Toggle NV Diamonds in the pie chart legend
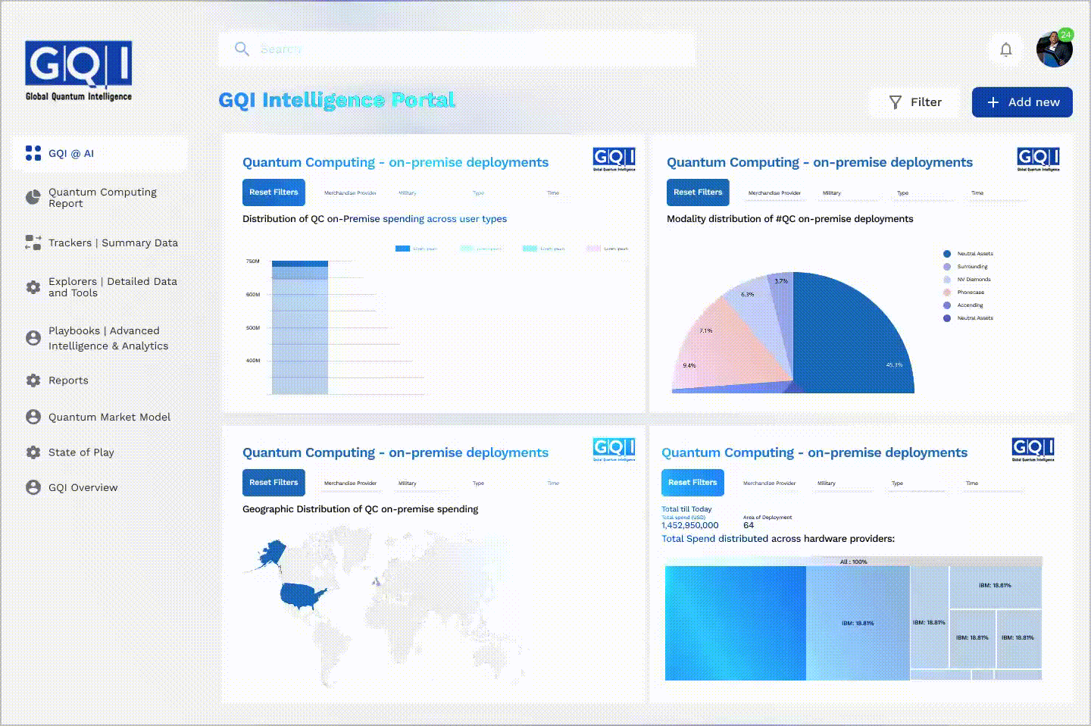The height and width of the screenshot is (726, 1091). pos(973,280)
